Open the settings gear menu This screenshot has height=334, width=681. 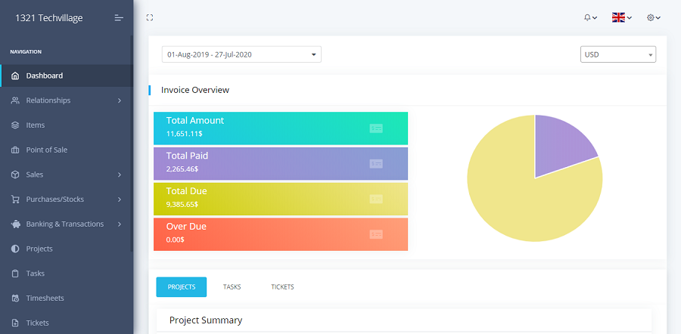(654, 17)
